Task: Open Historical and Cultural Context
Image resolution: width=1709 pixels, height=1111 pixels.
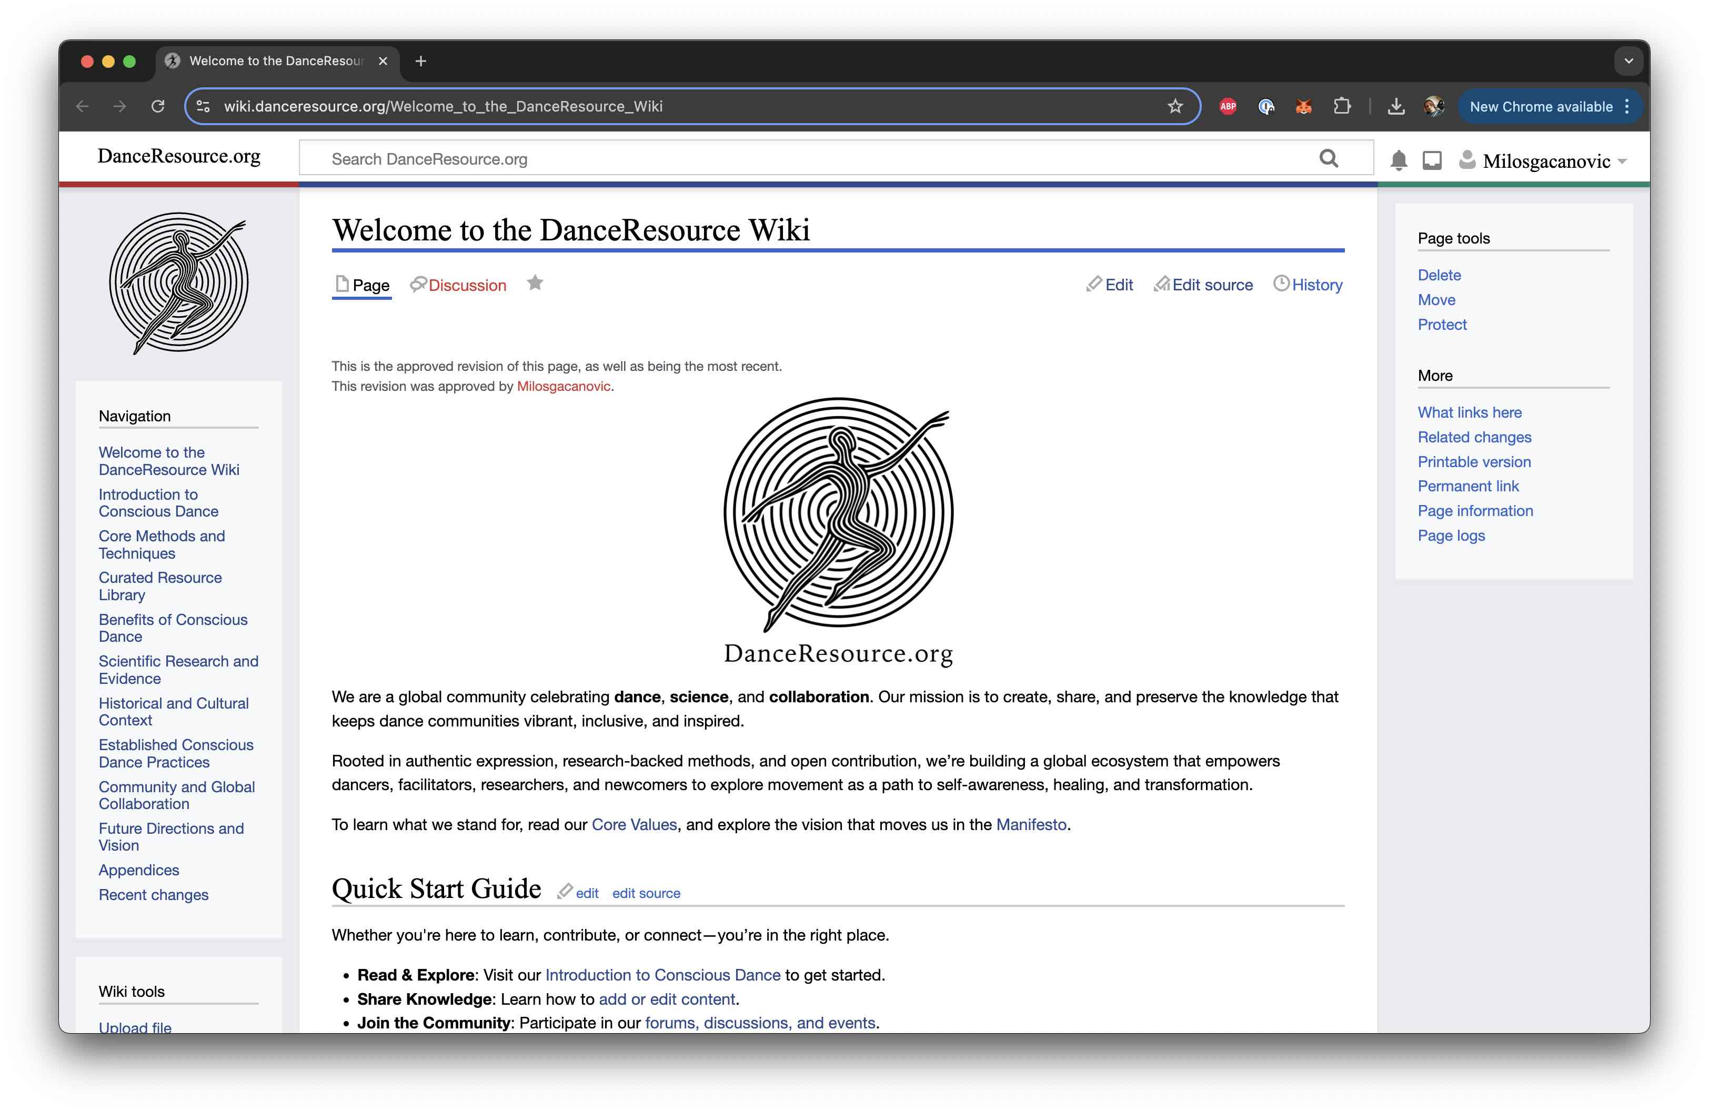Action: (174, 711)
